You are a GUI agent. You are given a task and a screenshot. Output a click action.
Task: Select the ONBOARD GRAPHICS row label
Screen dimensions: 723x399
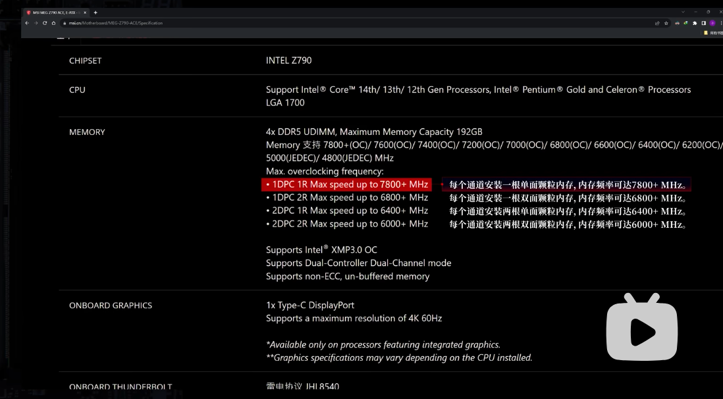click(111, 306)
